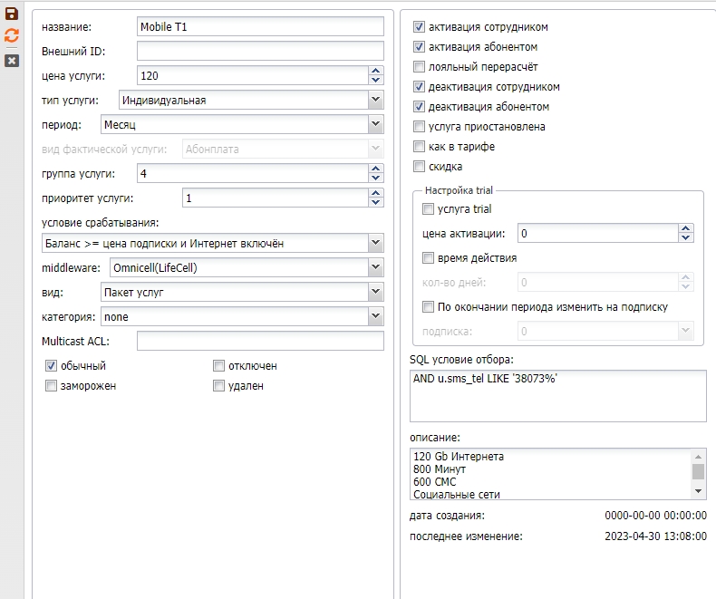Click the название field with Mobile T1

pyautogui.click(x=260, y=27)
